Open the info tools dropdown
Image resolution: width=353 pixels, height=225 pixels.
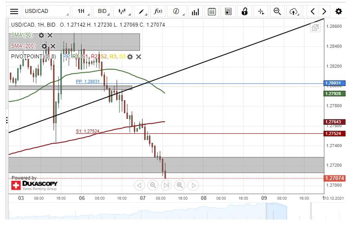click(x=177, y=11)
